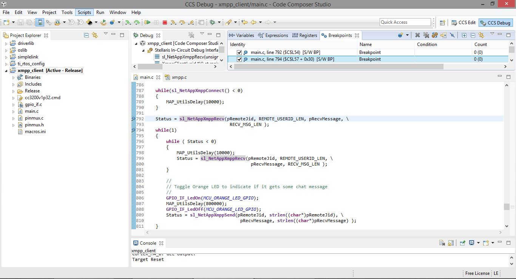Click the Step Into toolbar icon
516x279 pixels.
[173, 23]
